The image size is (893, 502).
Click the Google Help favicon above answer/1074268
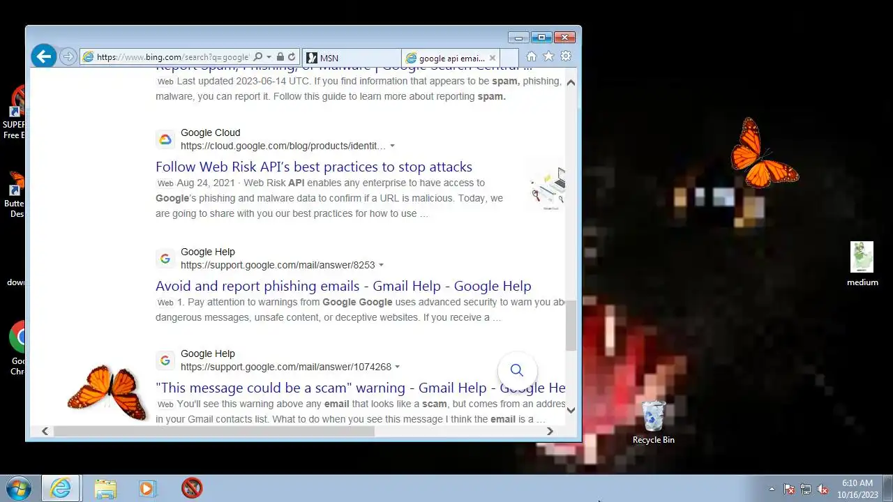coord(165,360)
